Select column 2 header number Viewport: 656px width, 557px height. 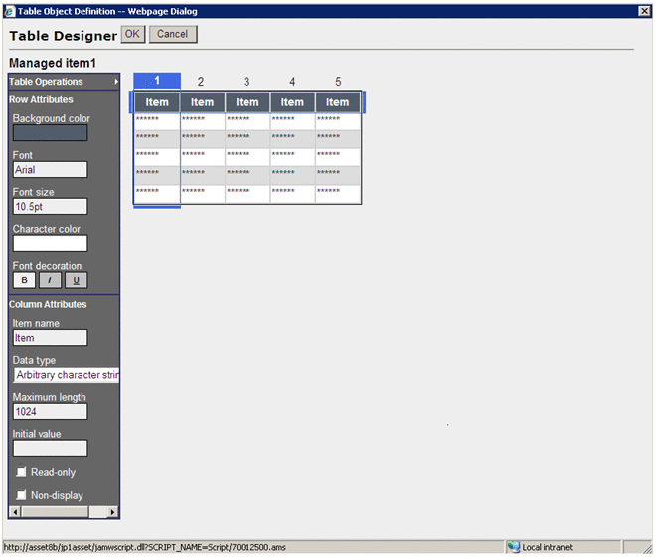pyautogui.click(x=201, y=82)
